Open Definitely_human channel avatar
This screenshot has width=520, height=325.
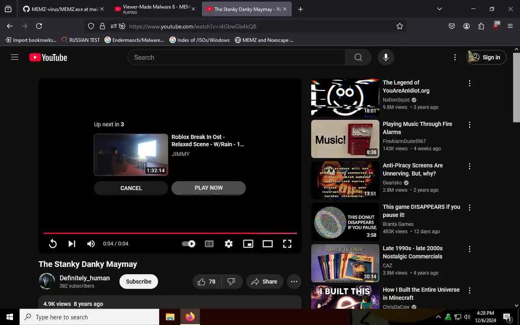[47, 281]
